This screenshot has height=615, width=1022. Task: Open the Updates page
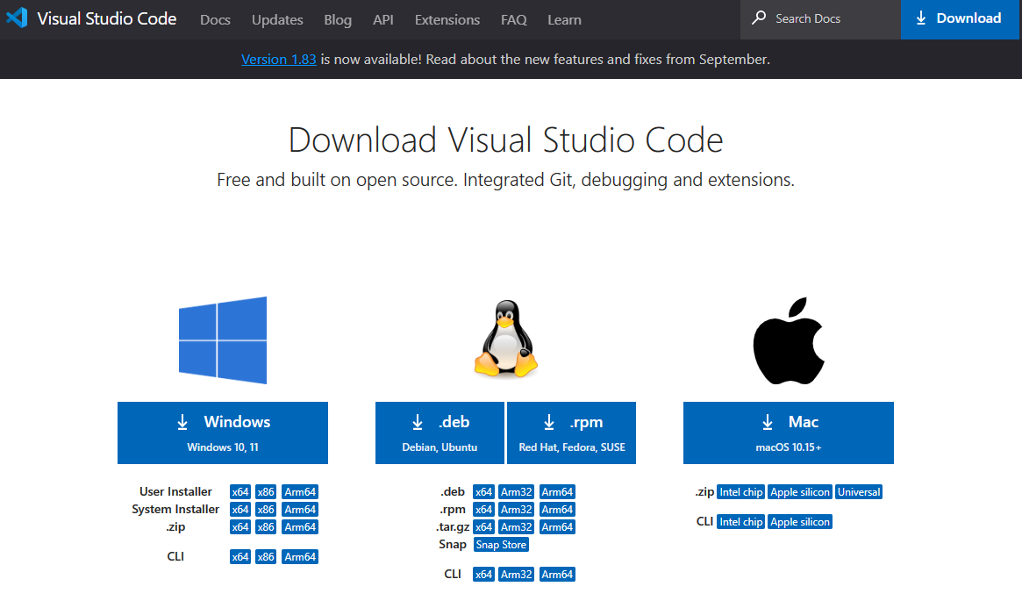277,19
